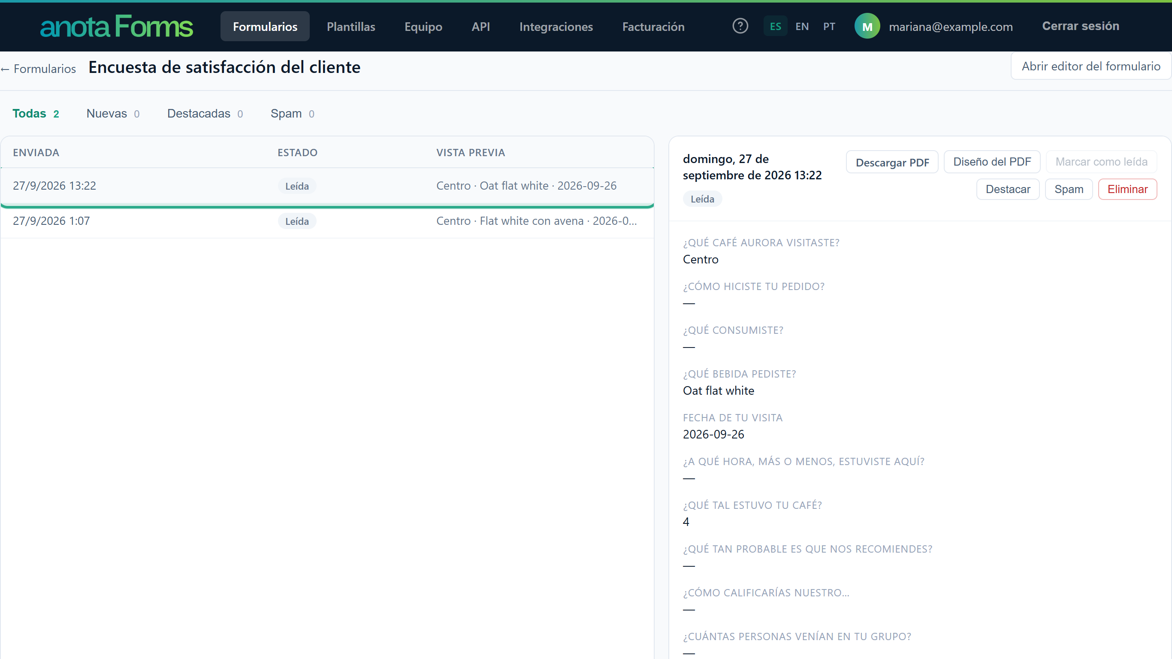Switch language to EN

(802, 27)
